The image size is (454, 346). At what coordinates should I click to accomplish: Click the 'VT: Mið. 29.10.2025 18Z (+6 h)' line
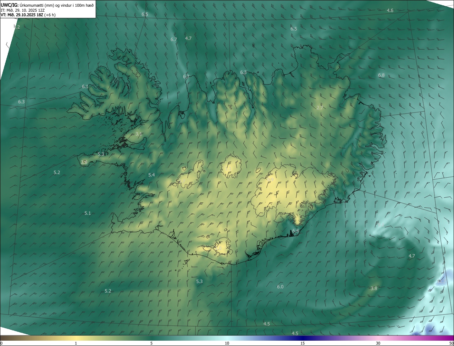click(x=28, y=15)
